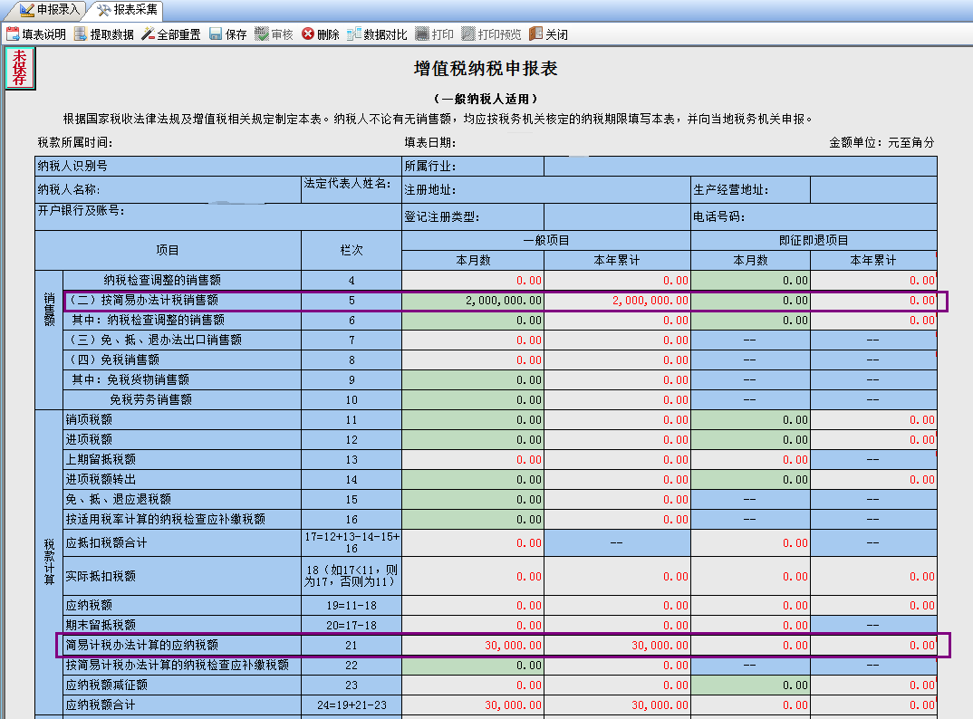This screenshot has height=719, width=973.
Task: Edit row 14 进项税额转出 本月数 cell
Action: pyautogui.click(x=473, y=480)
